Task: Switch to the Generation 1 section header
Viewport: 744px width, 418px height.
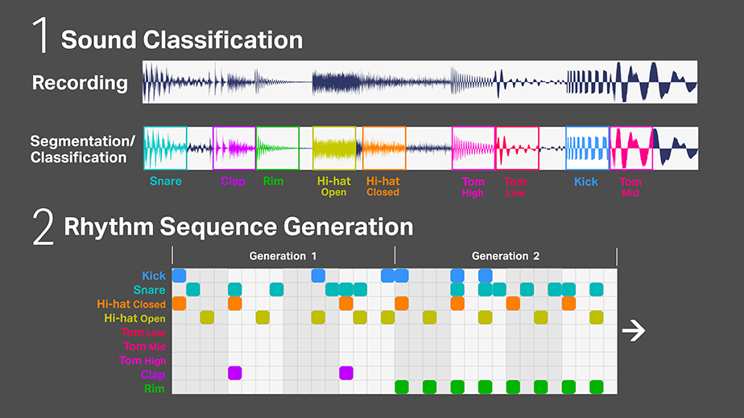Action: click(283, 256)
